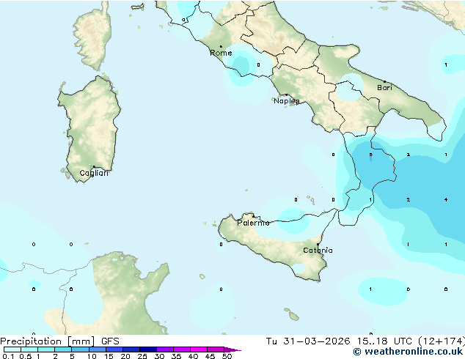Select the GFS model label

point(110,341)
